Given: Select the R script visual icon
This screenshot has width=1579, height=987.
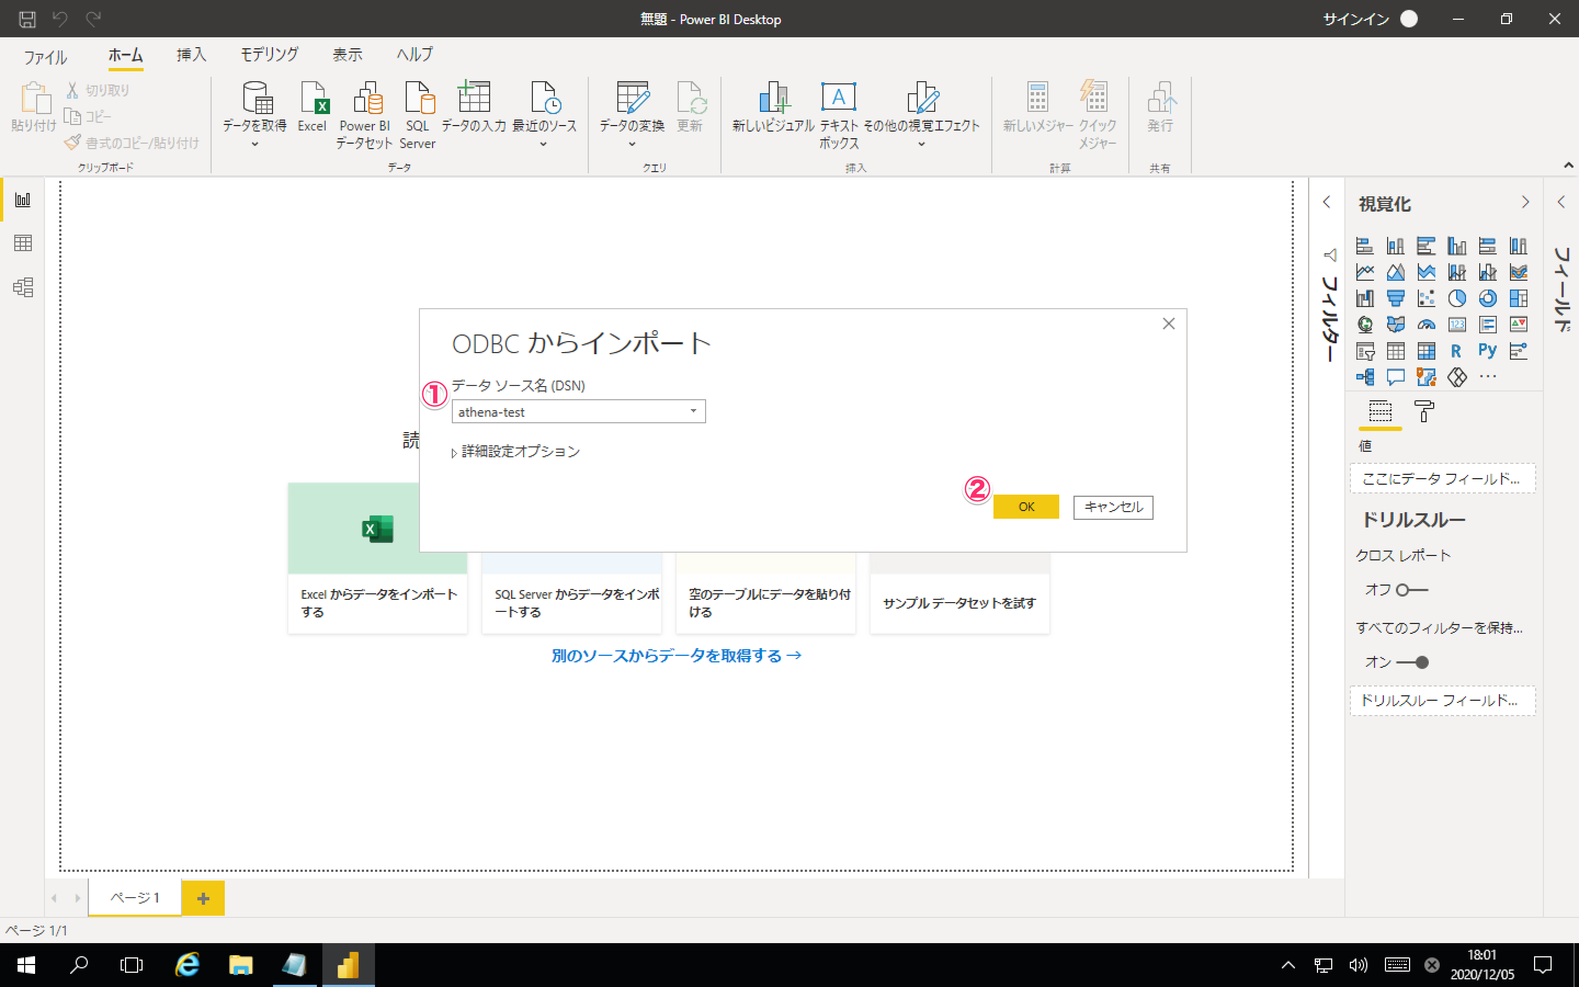Looking at the screenshot, I should pyautogui.click(x=1456, y=350).
